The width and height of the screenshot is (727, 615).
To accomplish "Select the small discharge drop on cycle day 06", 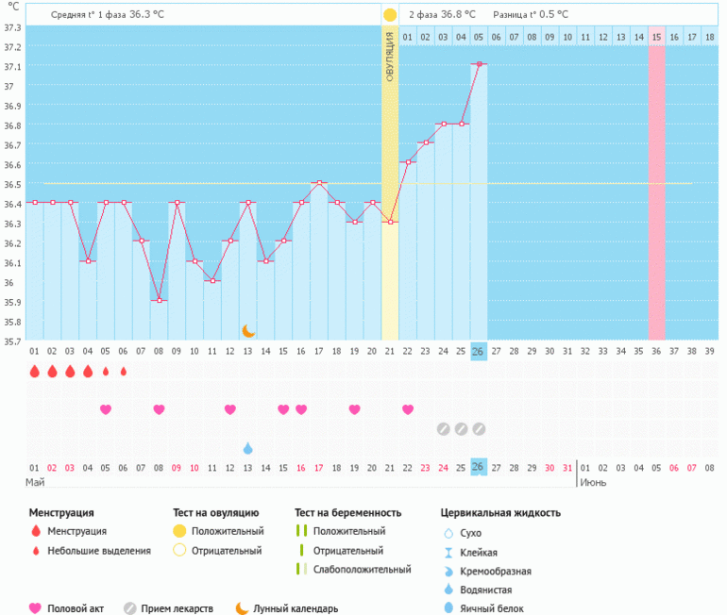I will click(123, 372).
